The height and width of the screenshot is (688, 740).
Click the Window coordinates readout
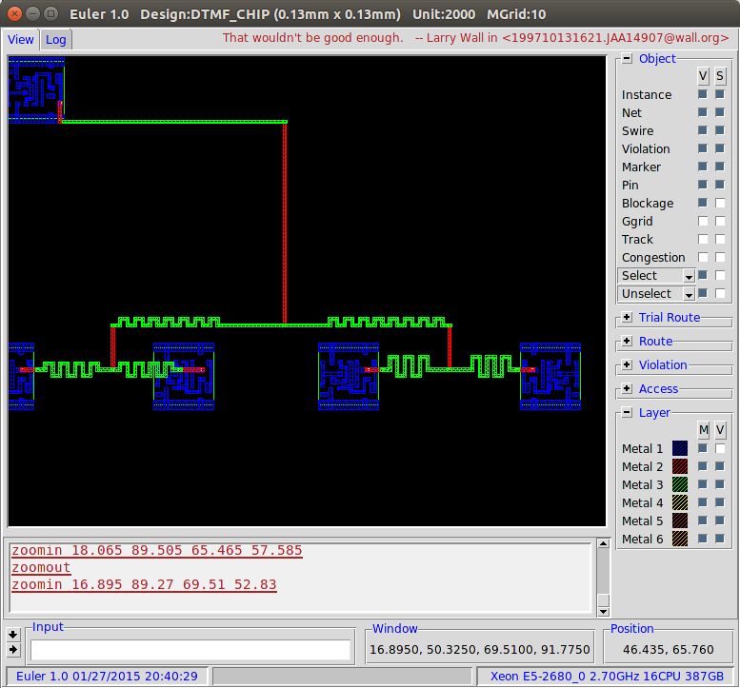coord(479,650)
